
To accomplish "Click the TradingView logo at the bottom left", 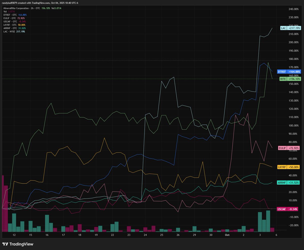I will (x=18, y=244).
